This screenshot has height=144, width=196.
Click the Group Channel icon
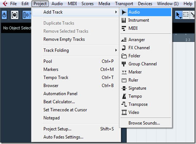pyautogui.click(x=124, y=64)
